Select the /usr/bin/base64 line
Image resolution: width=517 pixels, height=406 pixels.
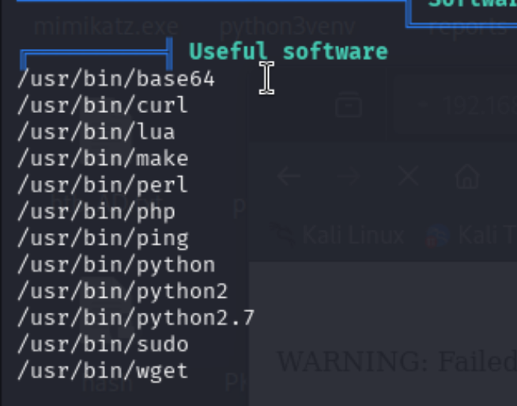[x=116, y=80]
